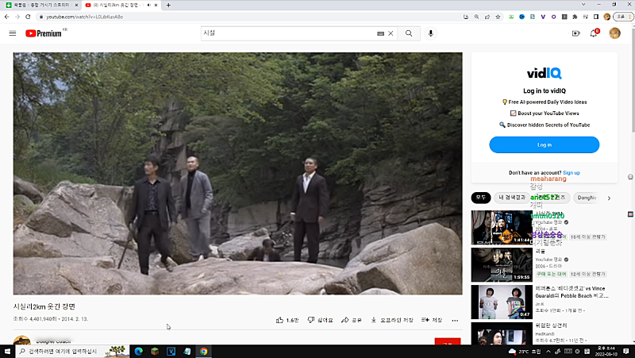Open recommended 괴물 movie thumbnail 1:59:55
The image size is (635, 358).
click(x=502, y=265)
